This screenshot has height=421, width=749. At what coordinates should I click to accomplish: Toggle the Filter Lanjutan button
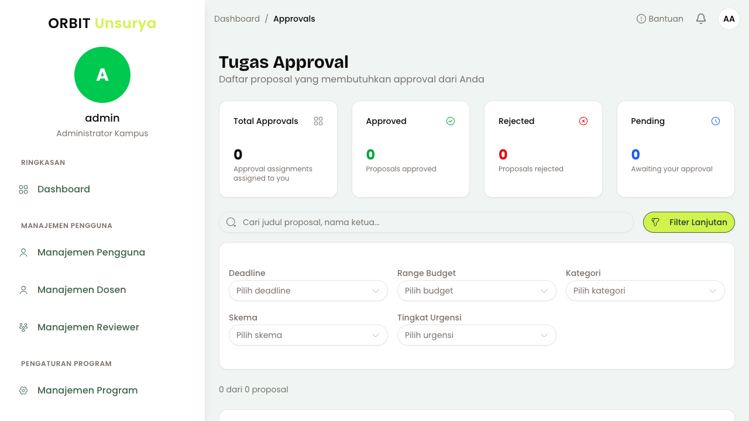click(689, 222)
